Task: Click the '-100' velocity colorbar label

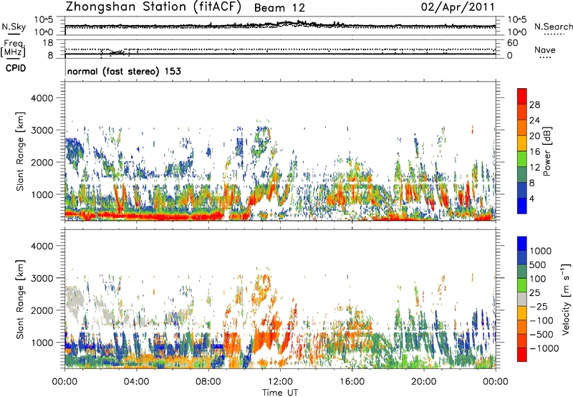Action: pyautogui.click(x=541, y=320)
